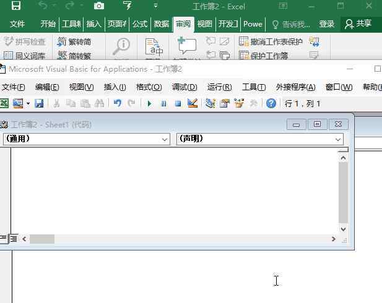Open quick access toolbar customize arrow
The width and height of the screenshot is (382, 303).
click(155, 6)
